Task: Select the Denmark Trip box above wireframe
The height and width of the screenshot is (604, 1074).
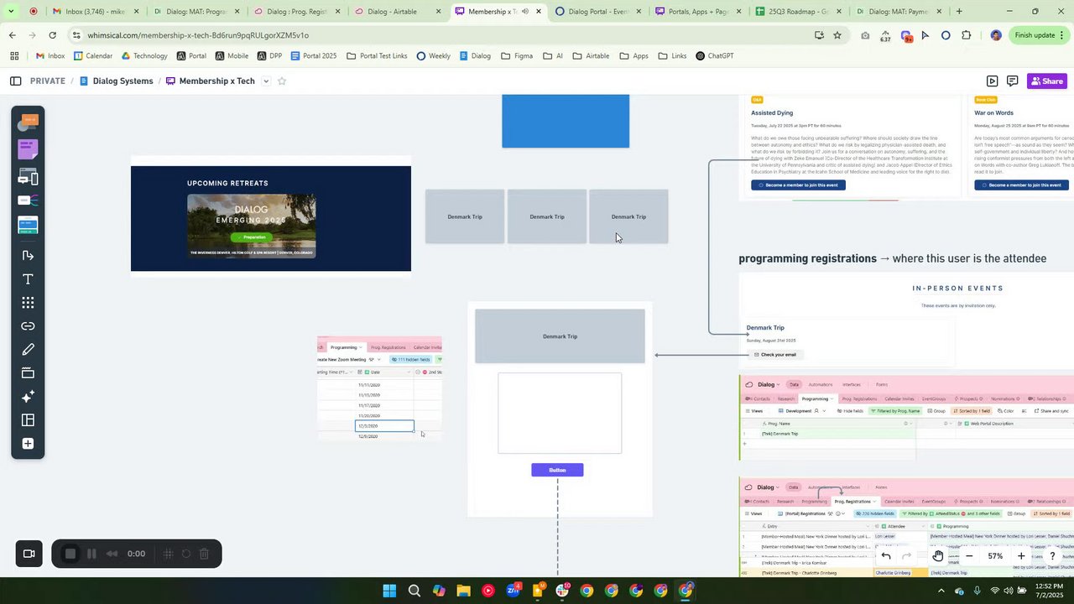Action: (560, 336)
